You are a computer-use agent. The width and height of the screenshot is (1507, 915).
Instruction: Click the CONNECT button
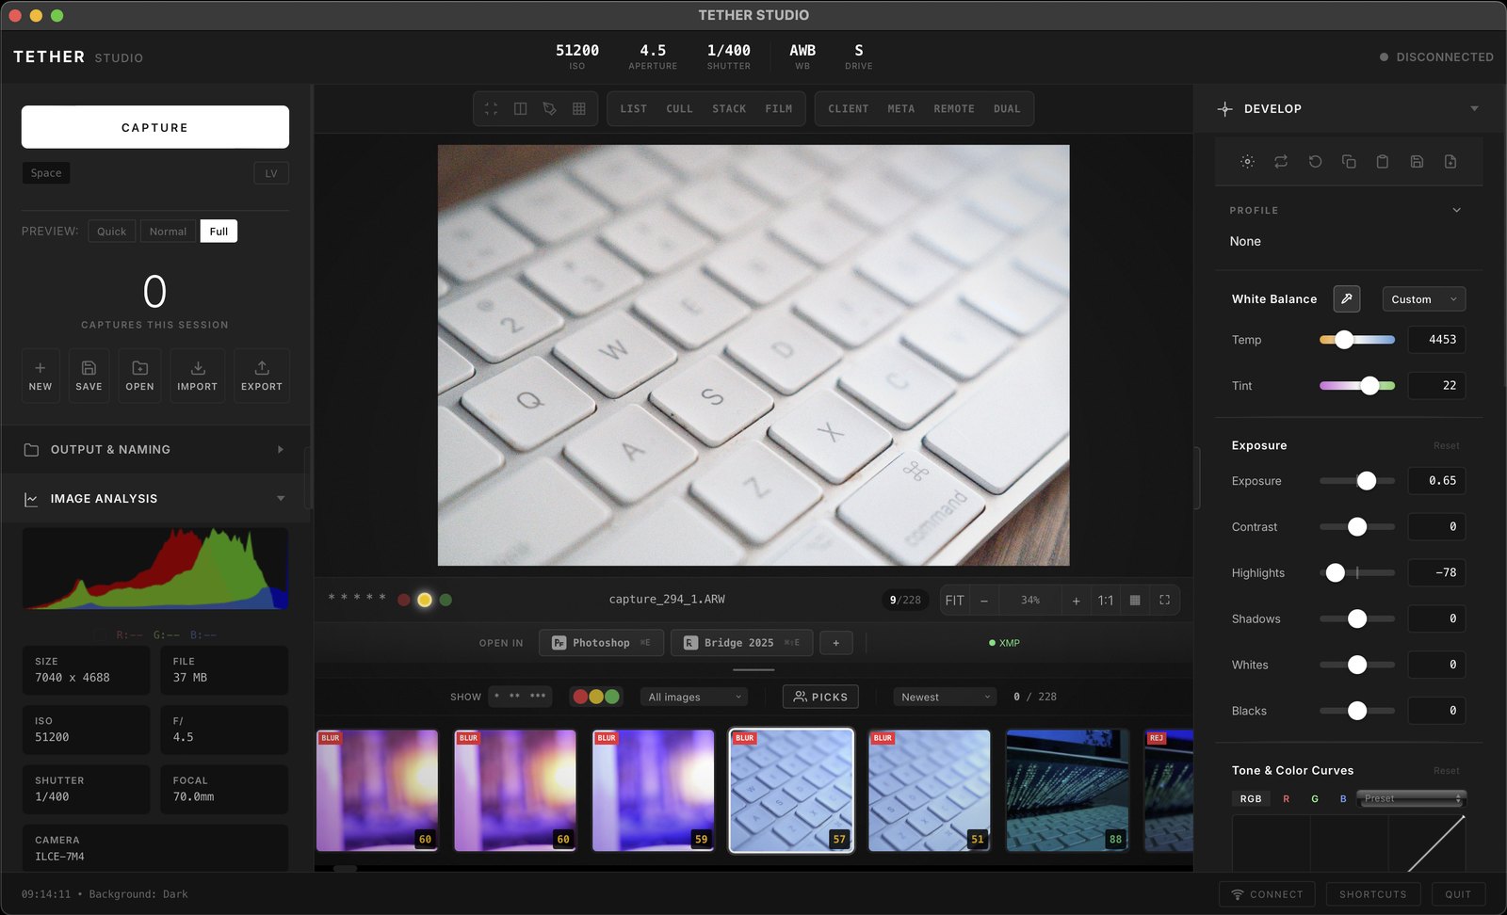point(1268,894)
